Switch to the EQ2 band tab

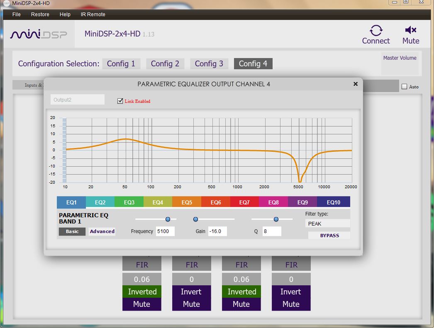[x=100, y=202]
